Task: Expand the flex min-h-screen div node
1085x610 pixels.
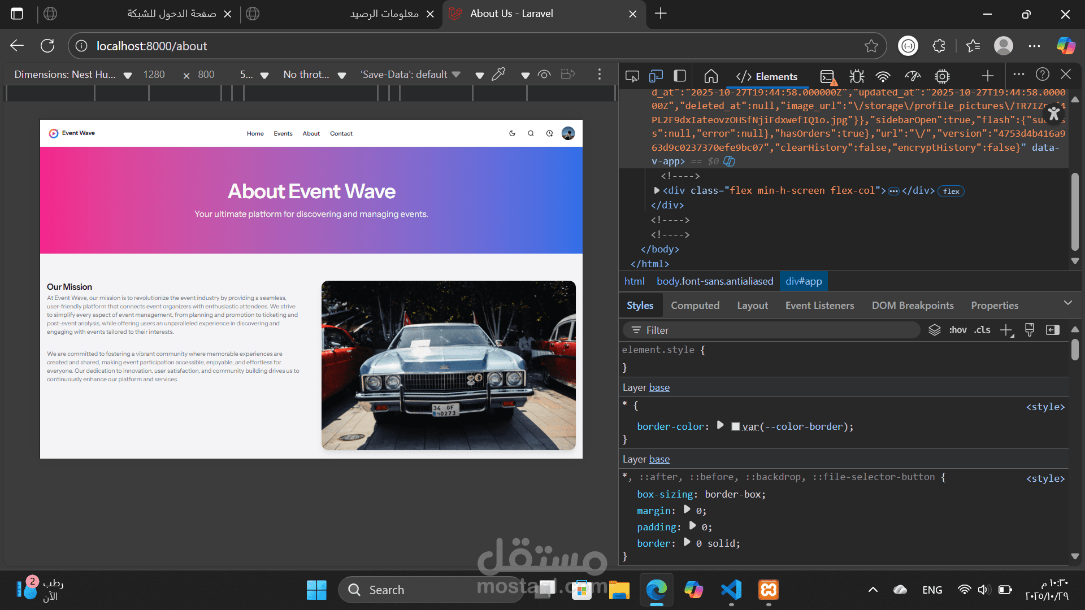Action: (x=657, y=191)
